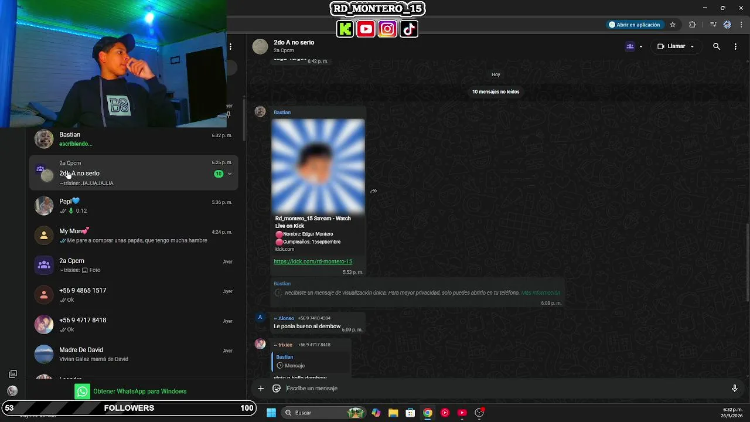Open profile avatar in left sidebar
The height and width of the screenshot is (422, 750).
12,391
